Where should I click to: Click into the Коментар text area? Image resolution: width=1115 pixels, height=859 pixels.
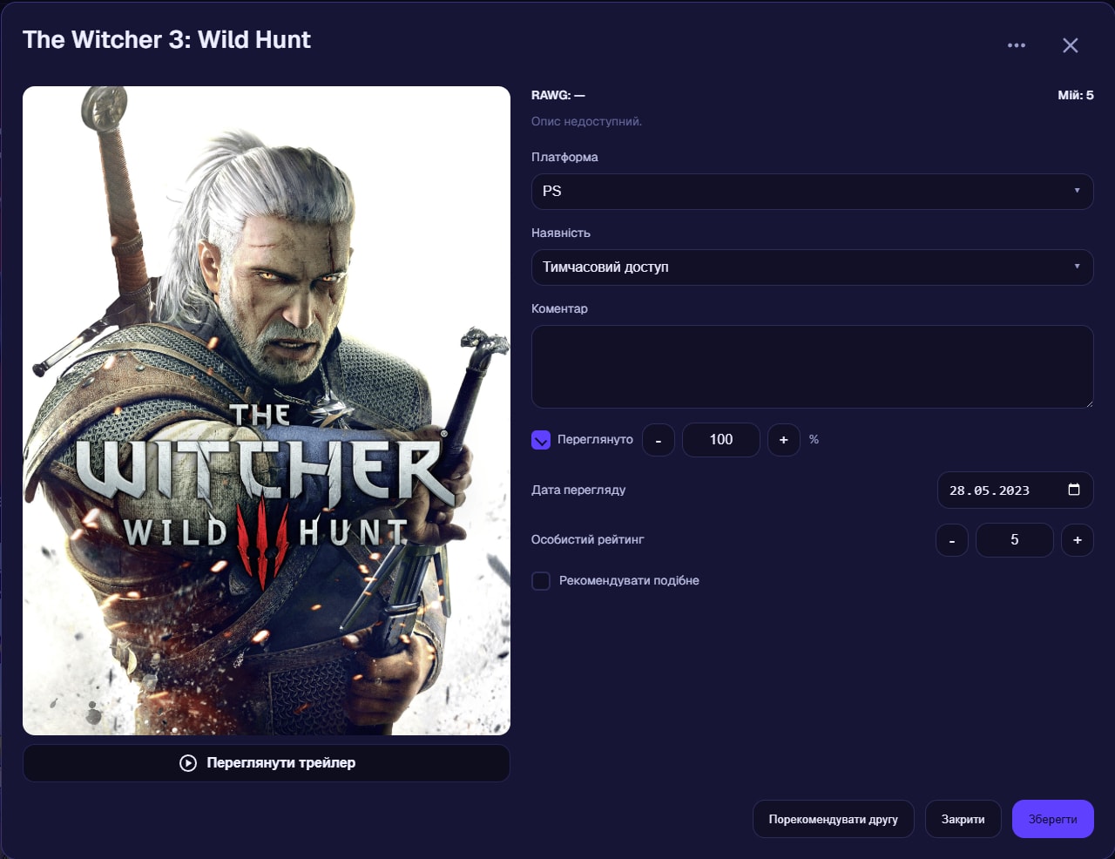tap(812, 367)
